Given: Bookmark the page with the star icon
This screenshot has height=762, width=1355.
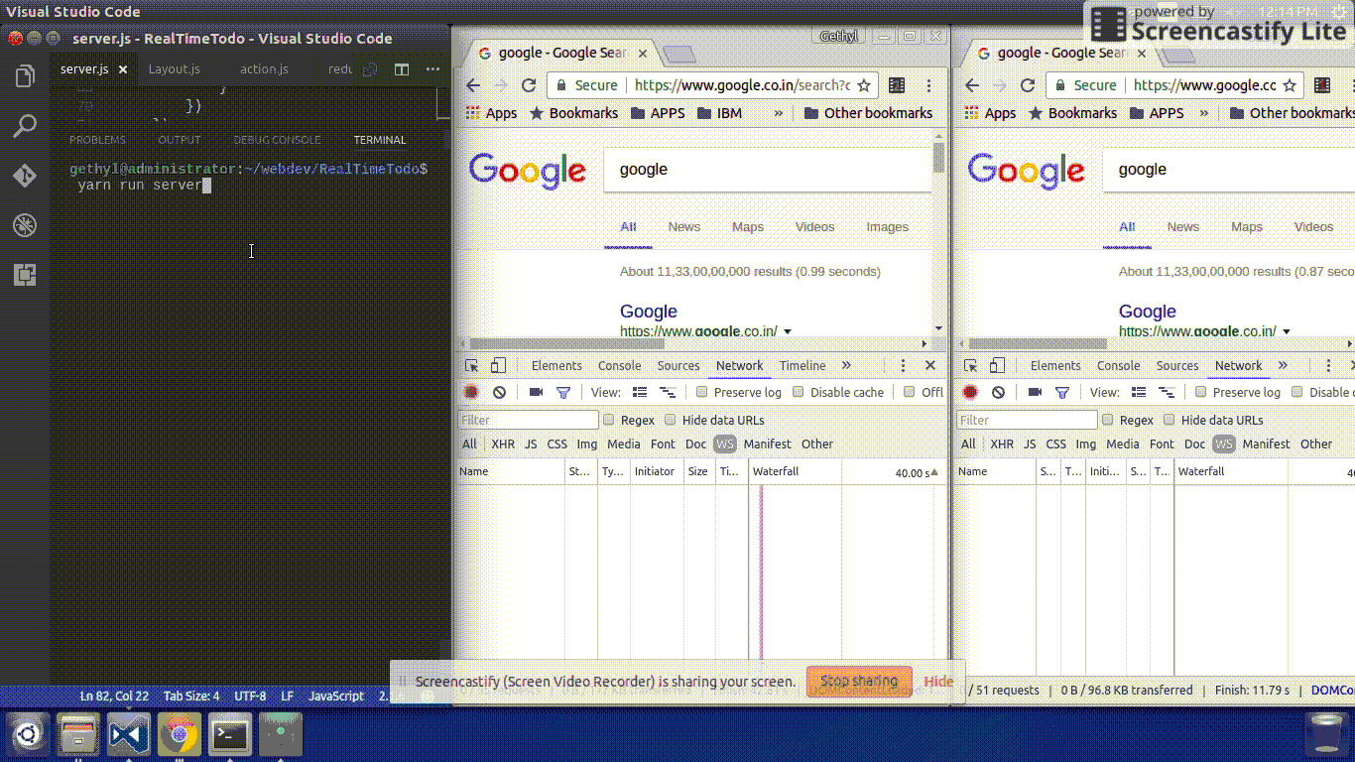Looking at the screenshot, I should [x=864, y=85].
